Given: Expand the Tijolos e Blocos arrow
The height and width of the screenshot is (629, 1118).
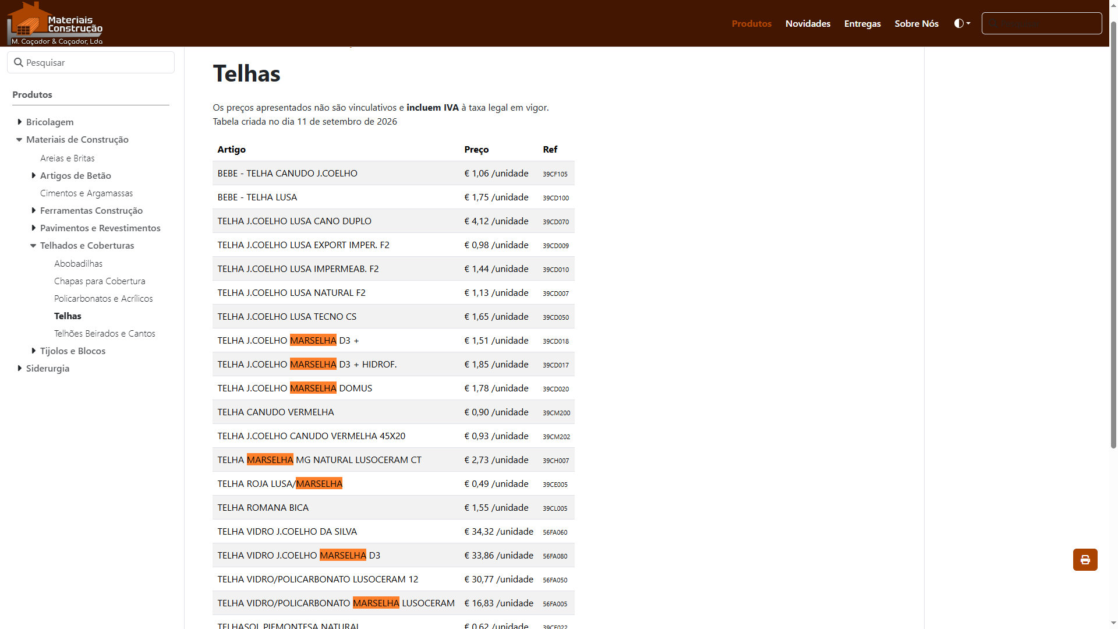Looking at the screenshot, I should pos(33,351).
